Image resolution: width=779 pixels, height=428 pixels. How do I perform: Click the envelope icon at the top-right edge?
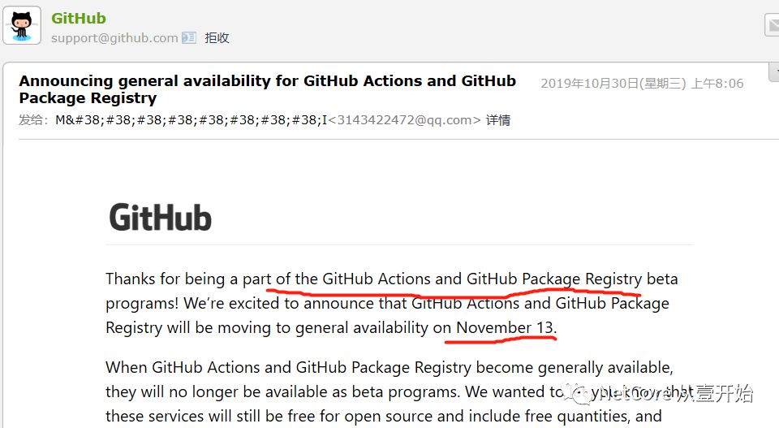tap(772, 25)
